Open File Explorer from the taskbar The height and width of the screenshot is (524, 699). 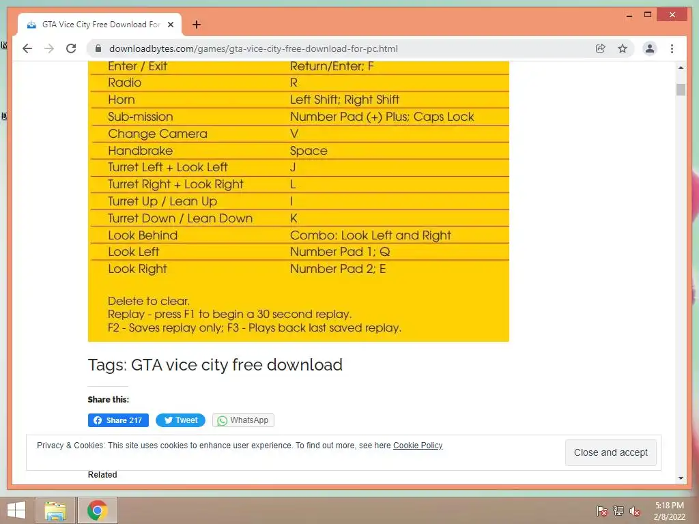(55, 510)
